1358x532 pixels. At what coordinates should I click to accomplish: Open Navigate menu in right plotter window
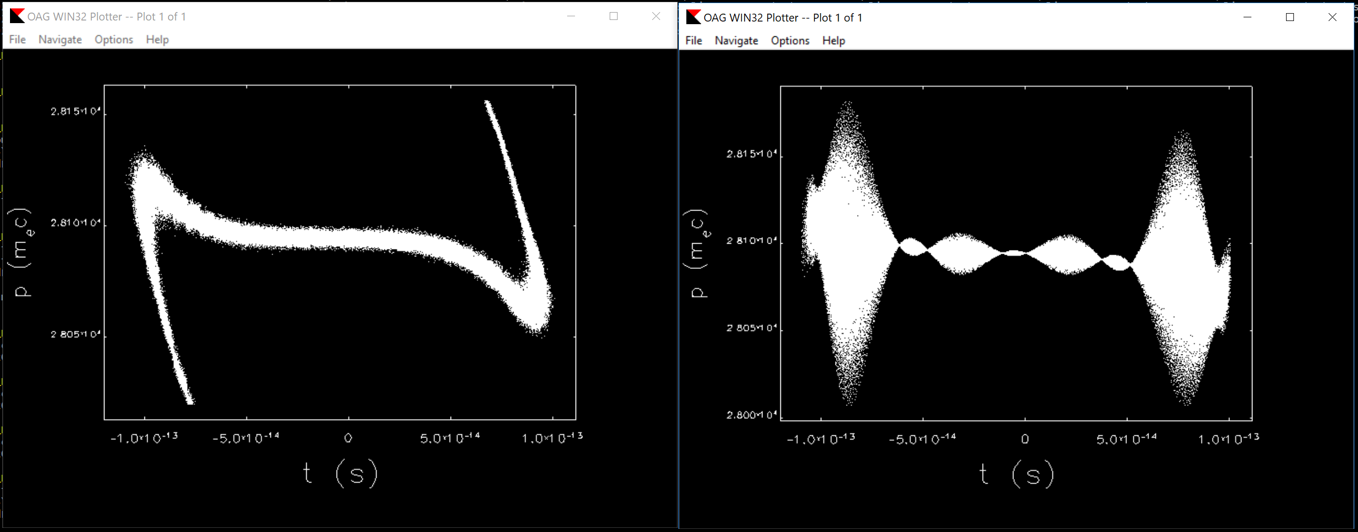[x=736, y=40]
